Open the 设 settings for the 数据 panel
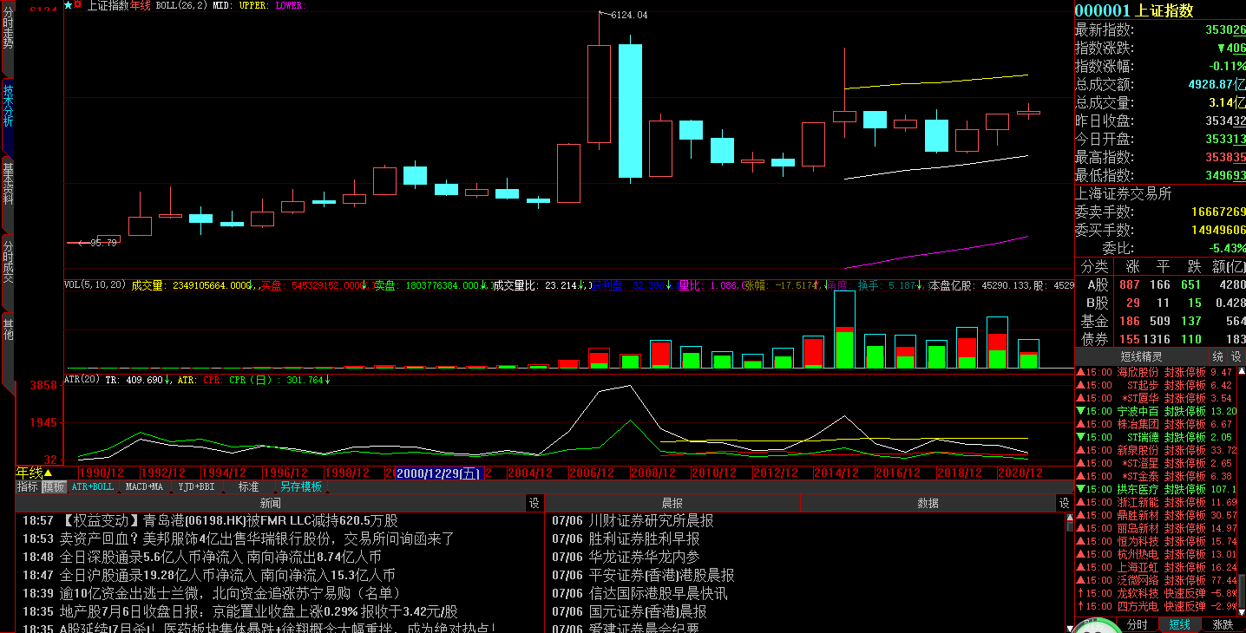The width and height of the screenshot is (1246, 633). tap(1063, 503)
